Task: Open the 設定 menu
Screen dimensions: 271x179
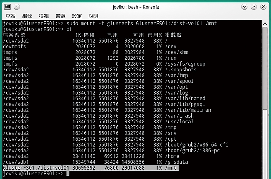Action: pyautogui.click(x=77, y=16)
